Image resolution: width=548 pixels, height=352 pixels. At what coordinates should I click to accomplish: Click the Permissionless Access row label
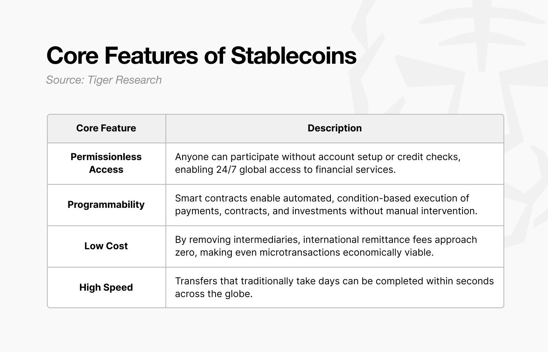coord(106,163)
